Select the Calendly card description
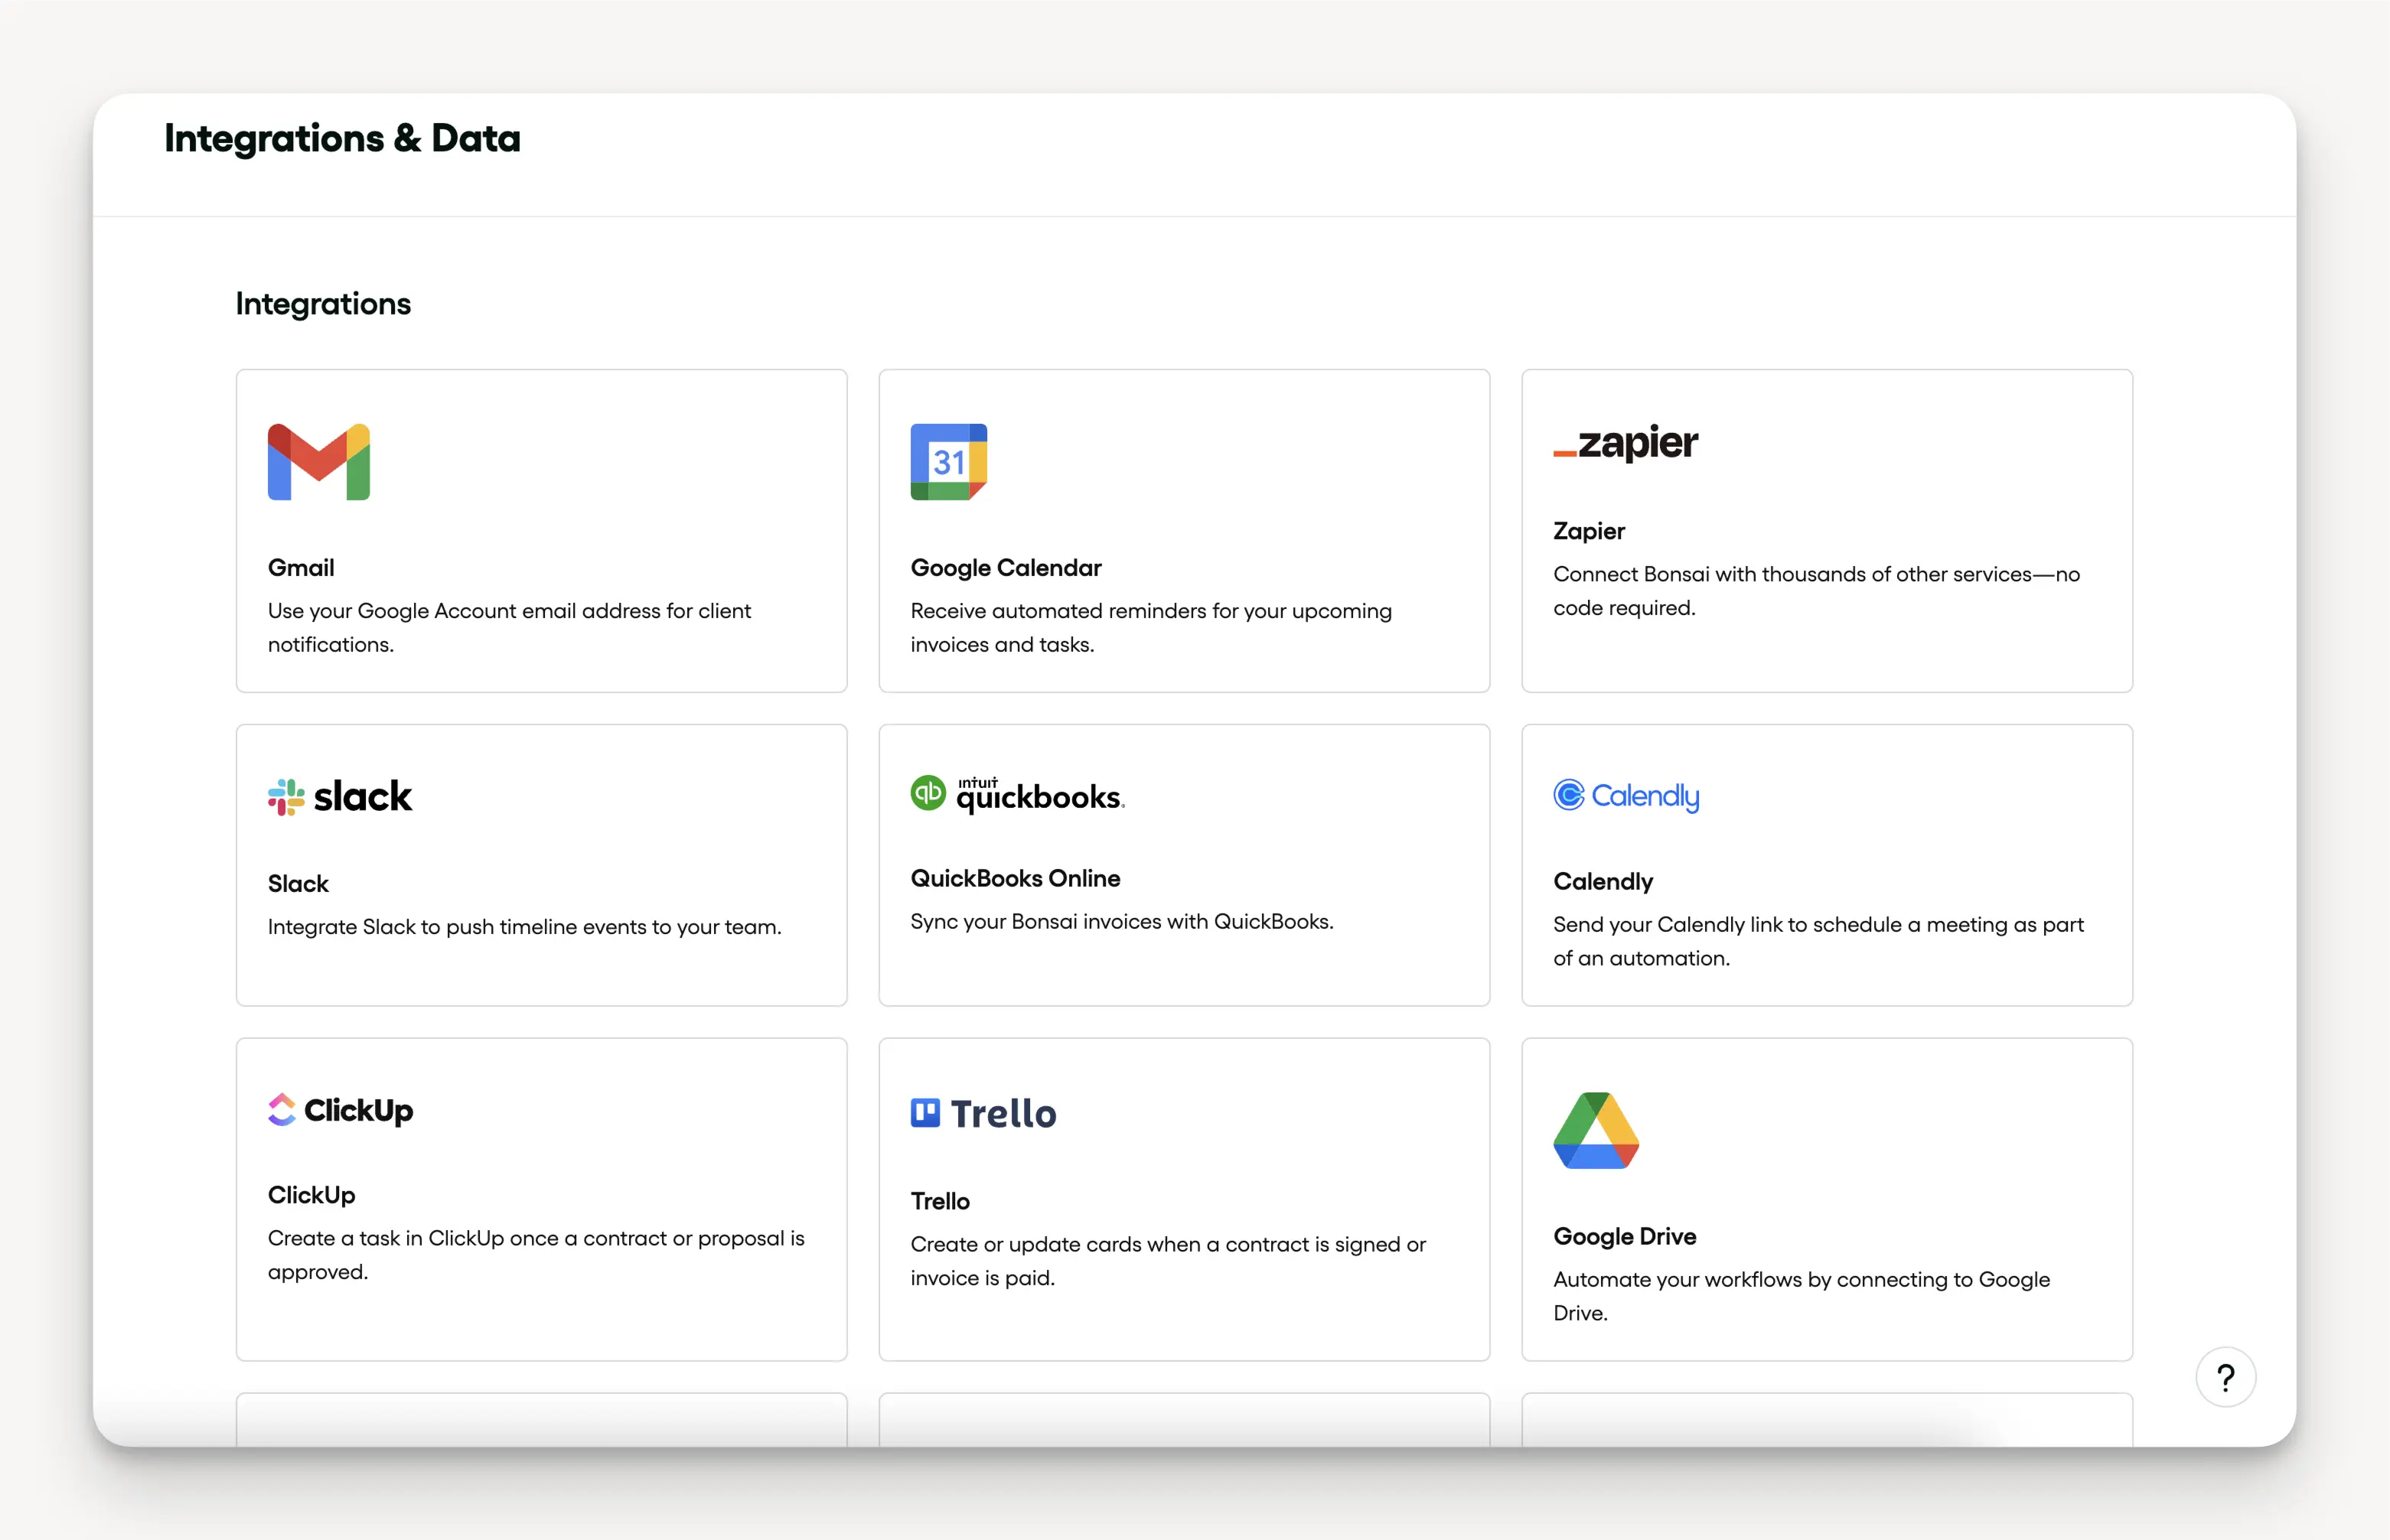The height and width of the screenshot is (1540, 2390). pos(1818,941)
